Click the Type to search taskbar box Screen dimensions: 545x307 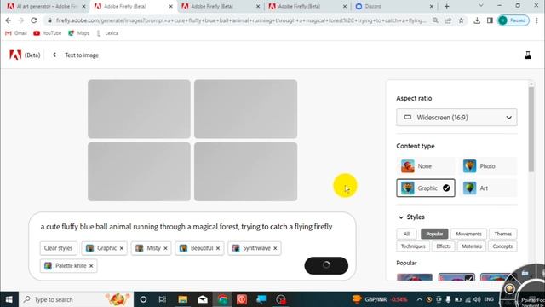pyautogui.click(x=76, y=299)
